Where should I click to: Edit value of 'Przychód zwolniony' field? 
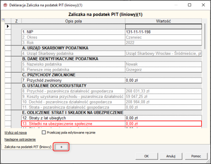pyautogui.click(x=163, y=80)
